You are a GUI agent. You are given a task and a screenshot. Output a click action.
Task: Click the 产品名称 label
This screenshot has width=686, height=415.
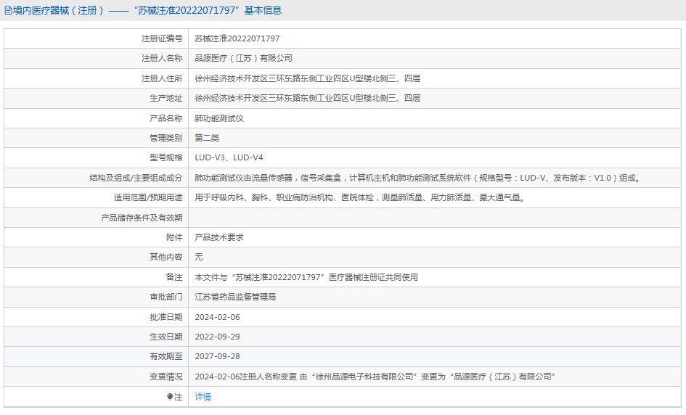point(166,118)
